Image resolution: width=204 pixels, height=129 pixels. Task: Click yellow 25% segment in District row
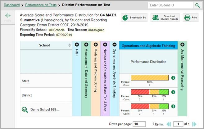click(154, 92)
